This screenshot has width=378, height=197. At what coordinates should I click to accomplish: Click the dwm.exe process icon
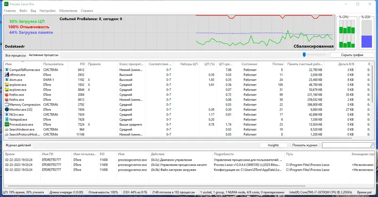coord(7,80)
